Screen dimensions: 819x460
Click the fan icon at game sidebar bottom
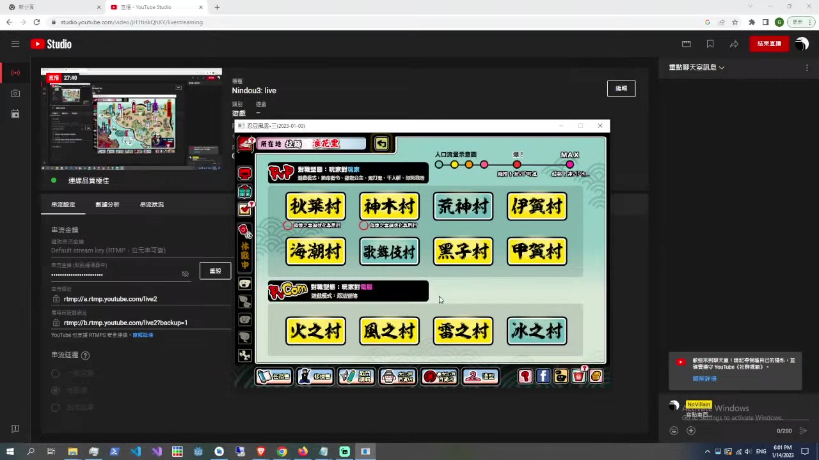pos(244,356)
